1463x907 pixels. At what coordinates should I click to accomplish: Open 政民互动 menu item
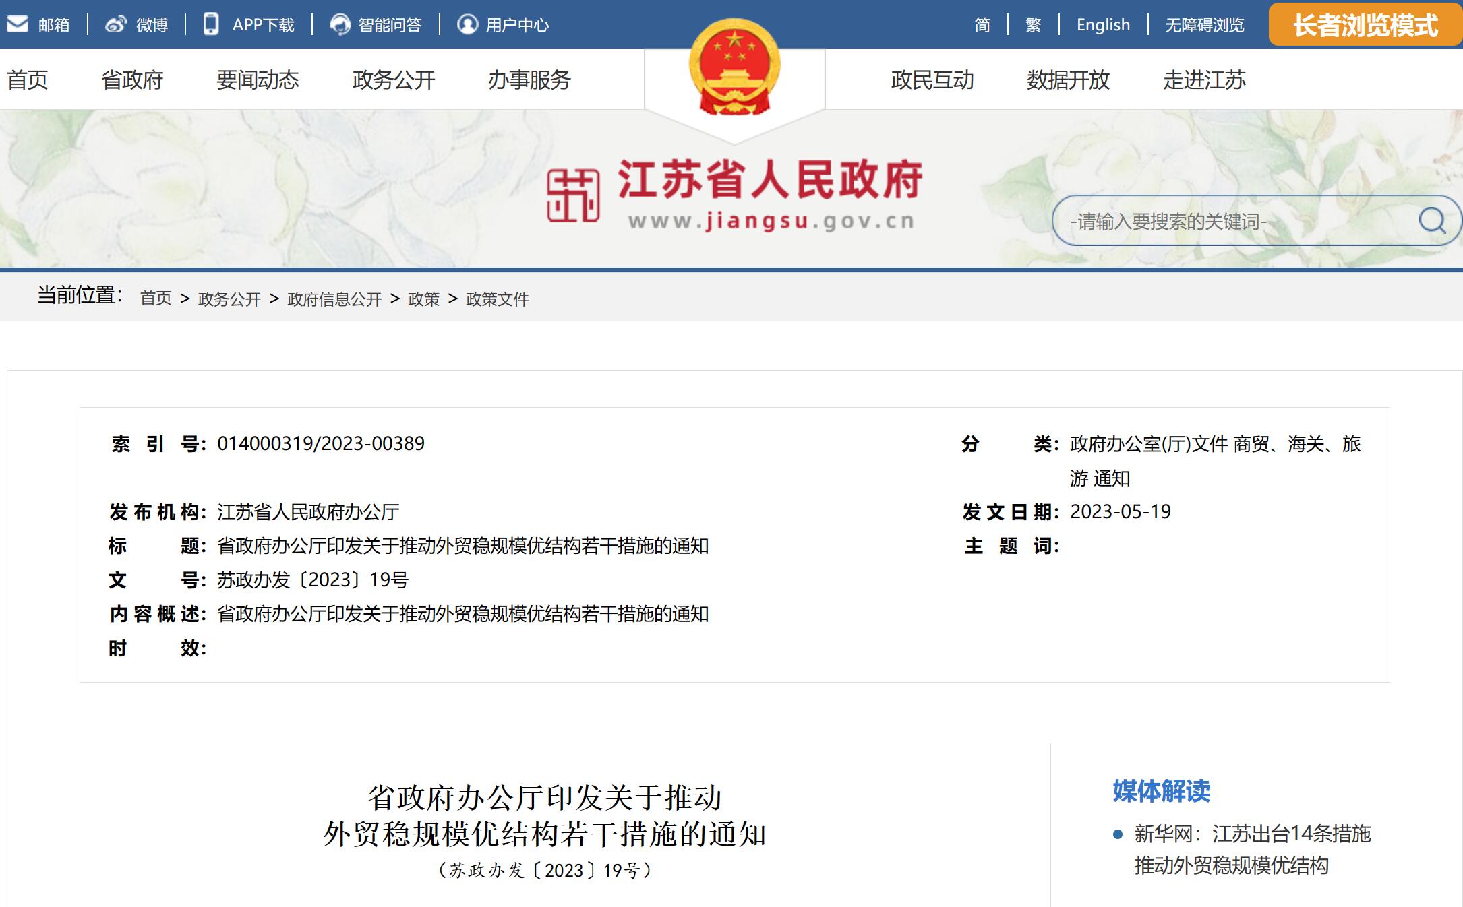(932, 80)
